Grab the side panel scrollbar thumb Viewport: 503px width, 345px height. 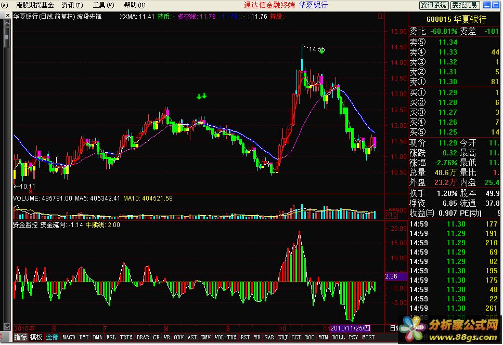pyautogui.click(x=7, y=37)
